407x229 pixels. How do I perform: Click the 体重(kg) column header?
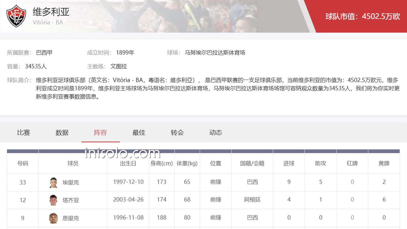tap(187, 163)
